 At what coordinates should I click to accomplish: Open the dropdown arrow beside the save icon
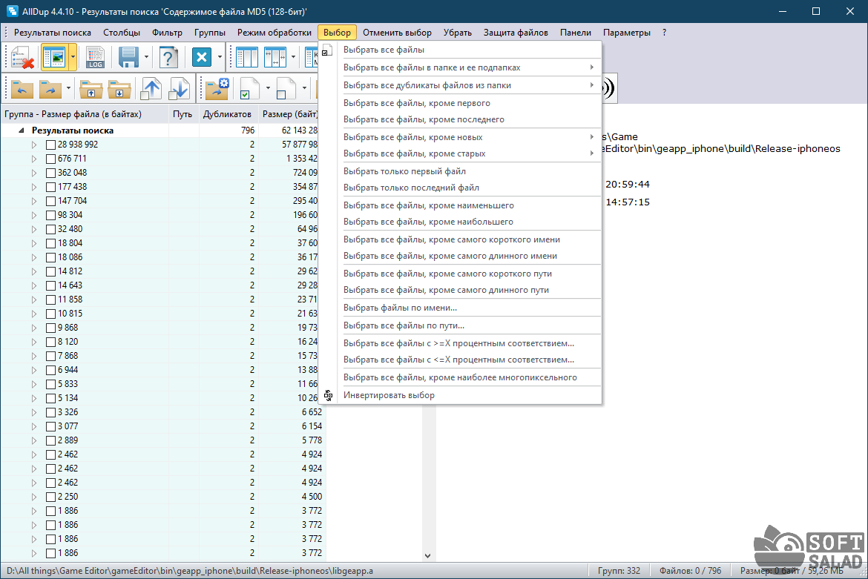(146, 57)
